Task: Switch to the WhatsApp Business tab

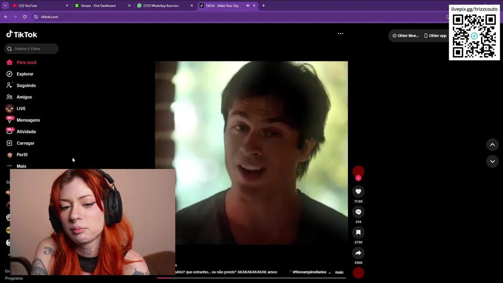Action: point(165,6)
